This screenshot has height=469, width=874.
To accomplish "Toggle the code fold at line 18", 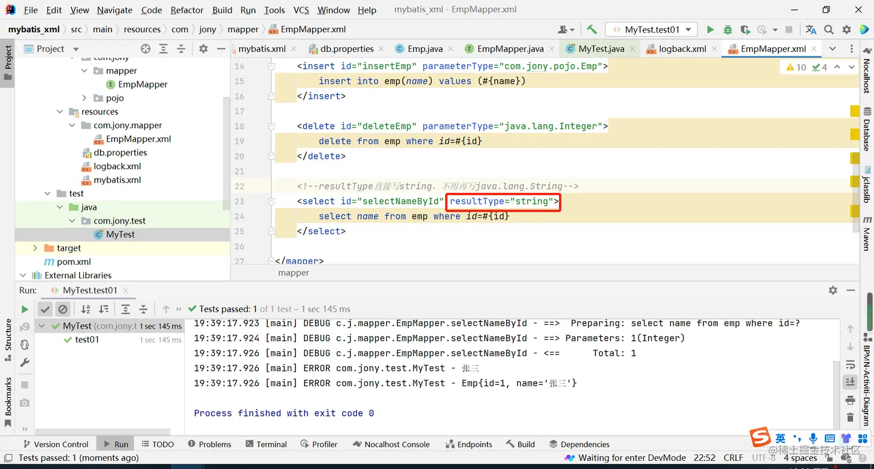I will tap(272, 126).
